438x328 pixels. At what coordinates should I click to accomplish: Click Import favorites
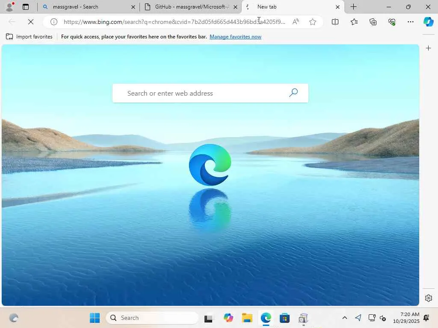tap(29, 37)
